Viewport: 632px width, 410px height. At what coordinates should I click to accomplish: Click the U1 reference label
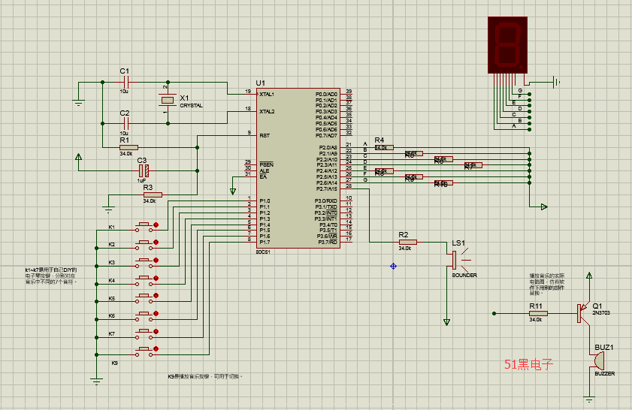pos(260,83)
